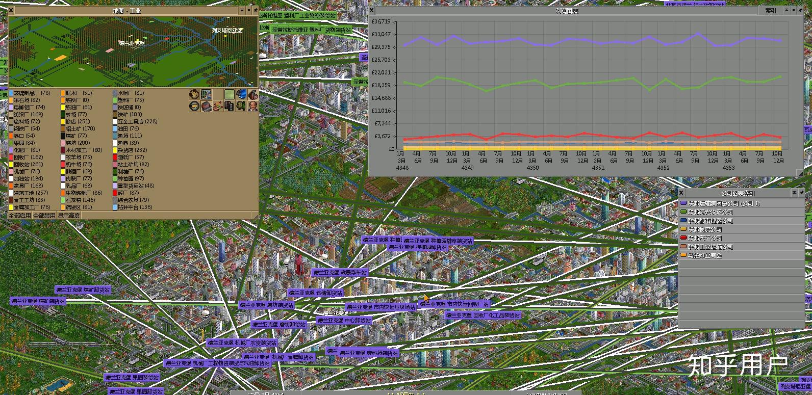The height and width of the screenshot is (395, 812).
Task: Toggle 回收站 (261) in the industry legend
Action: coord(26,165)
